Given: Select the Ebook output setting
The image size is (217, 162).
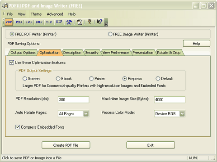Looking at the screenshot, I should [64, 78].
